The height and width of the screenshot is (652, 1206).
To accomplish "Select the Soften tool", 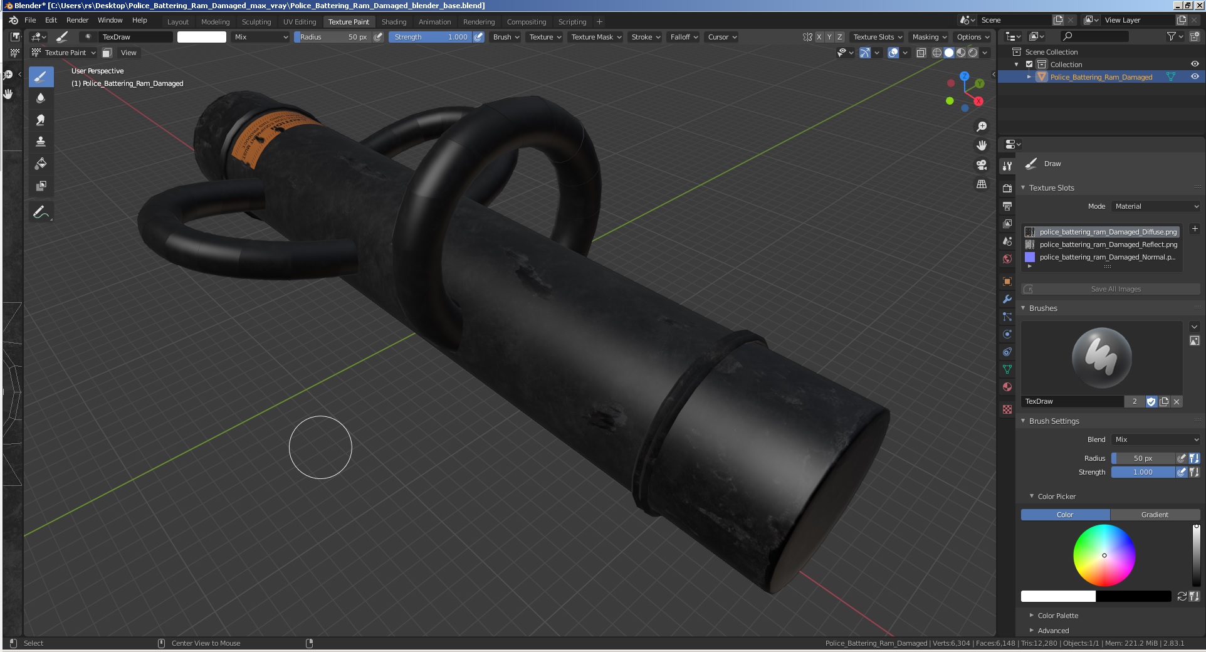I will pos(41,98).
